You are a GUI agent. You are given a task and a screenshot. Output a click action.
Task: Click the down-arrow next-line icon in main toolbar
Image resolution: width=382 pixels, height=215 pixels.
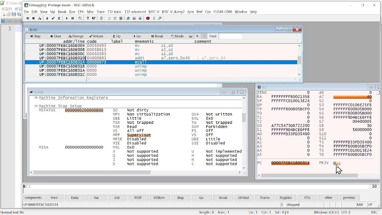coord(47,18)
